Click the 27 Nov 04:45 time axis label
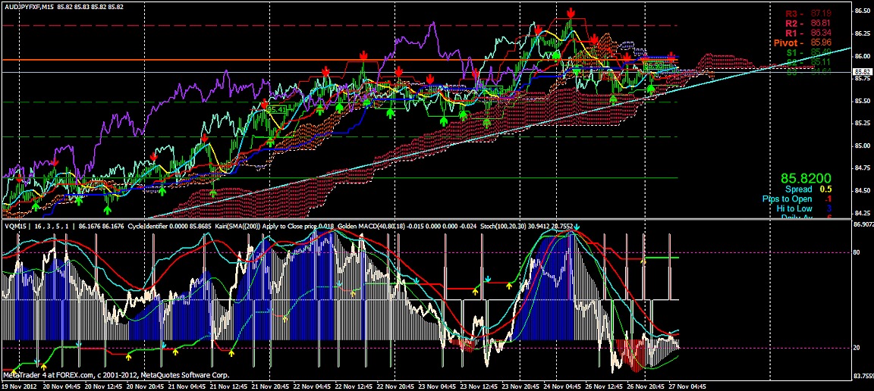Image resolution: width=874 pixels, height=391 pixels. point(687,386)
